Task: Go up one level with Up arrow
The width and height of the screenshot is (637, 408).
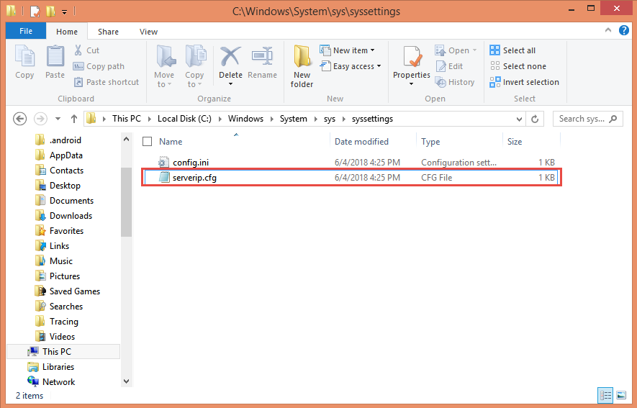Action: (74, 119)
